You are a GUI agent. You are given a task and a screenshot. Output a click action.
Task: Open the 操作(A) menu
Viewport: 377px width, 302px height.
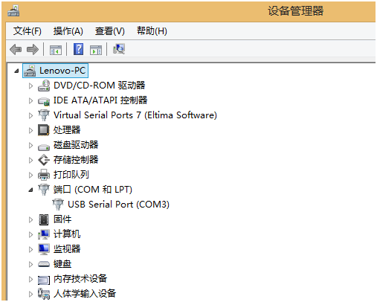tap(68, 31)
